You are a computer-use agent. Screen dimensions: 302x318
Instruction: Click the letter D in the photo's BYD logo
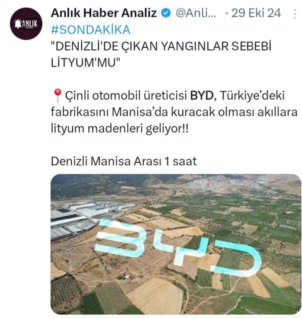click(x=236, y=259)
